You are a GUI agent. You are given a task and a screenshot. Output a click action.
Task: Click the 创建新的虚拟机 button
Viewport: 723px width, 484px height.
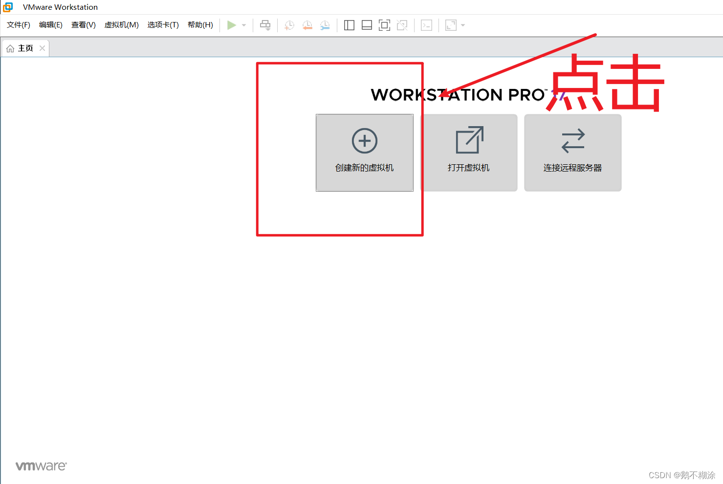[x=365, y=153]
